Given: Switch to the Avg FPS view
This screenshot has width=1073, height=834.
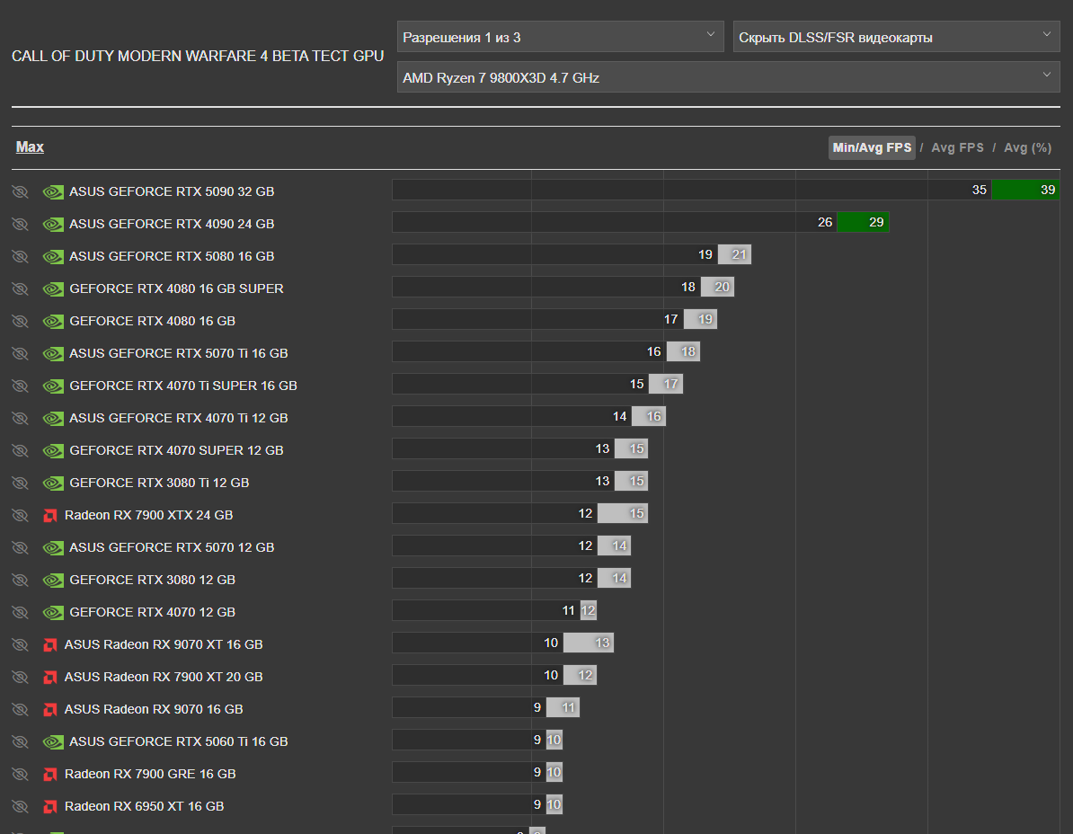Looking at the screenshot, I should point(957,147).
